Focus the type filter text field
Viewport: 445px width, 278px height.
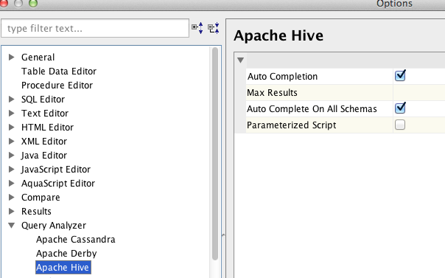point(95,28)
